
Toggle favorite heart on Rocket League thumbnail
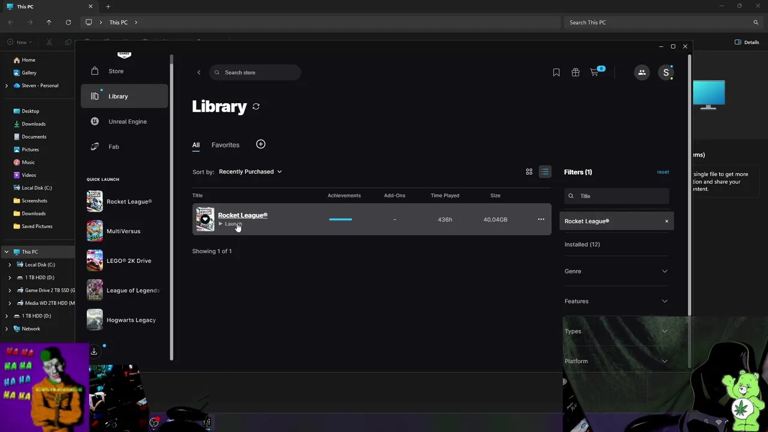205,220
